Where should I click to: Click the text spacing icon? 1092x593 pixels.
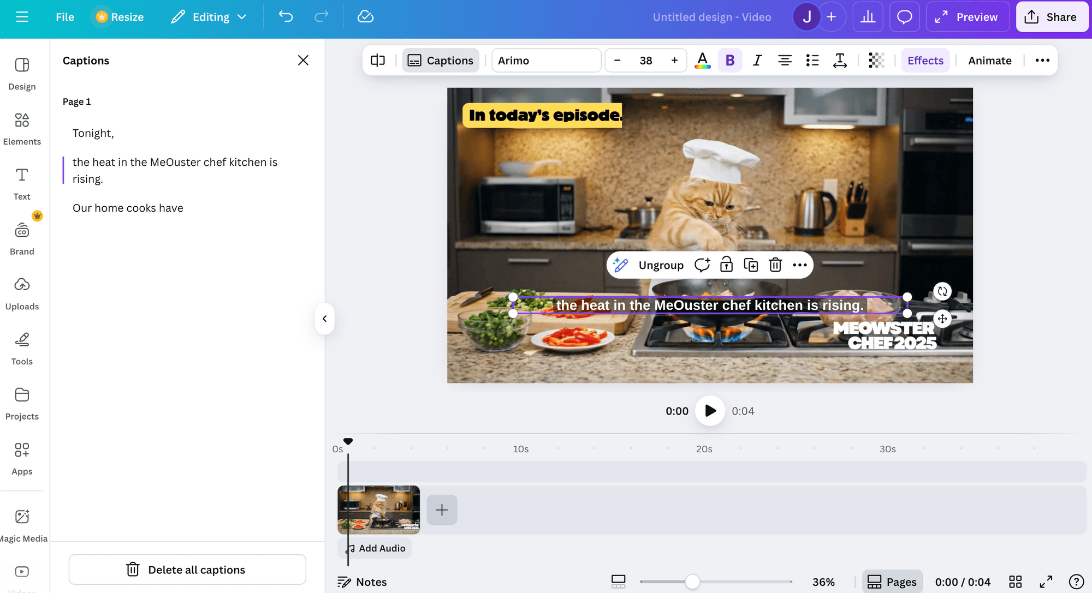point(840,60)
